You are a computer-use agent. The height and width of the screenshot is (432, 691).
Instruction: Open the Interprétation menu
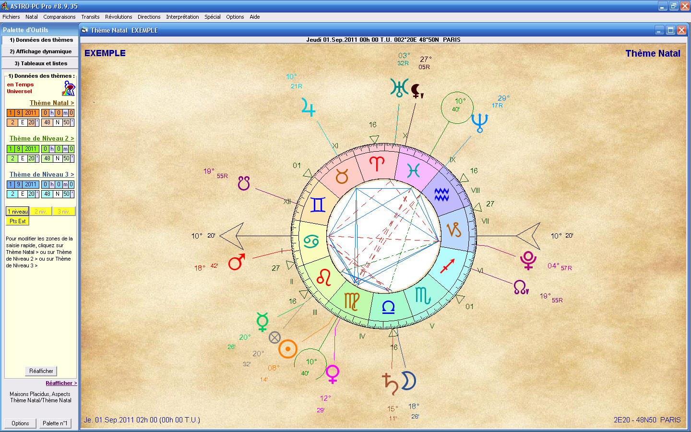point(182,17)
